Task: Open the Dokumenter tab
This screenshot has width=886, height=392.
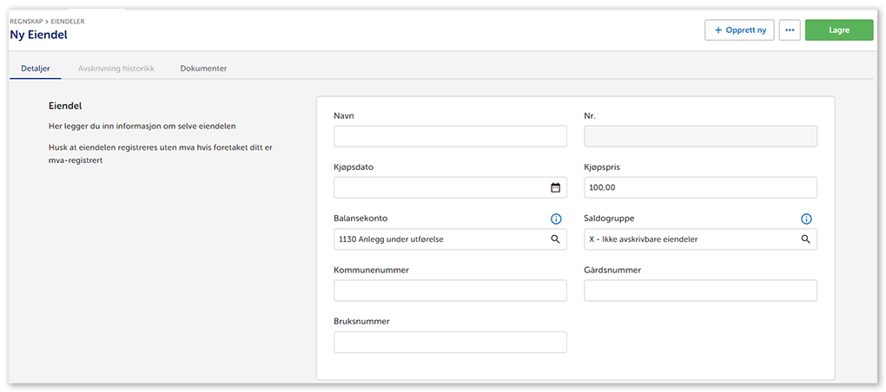Action: (203, 69)
